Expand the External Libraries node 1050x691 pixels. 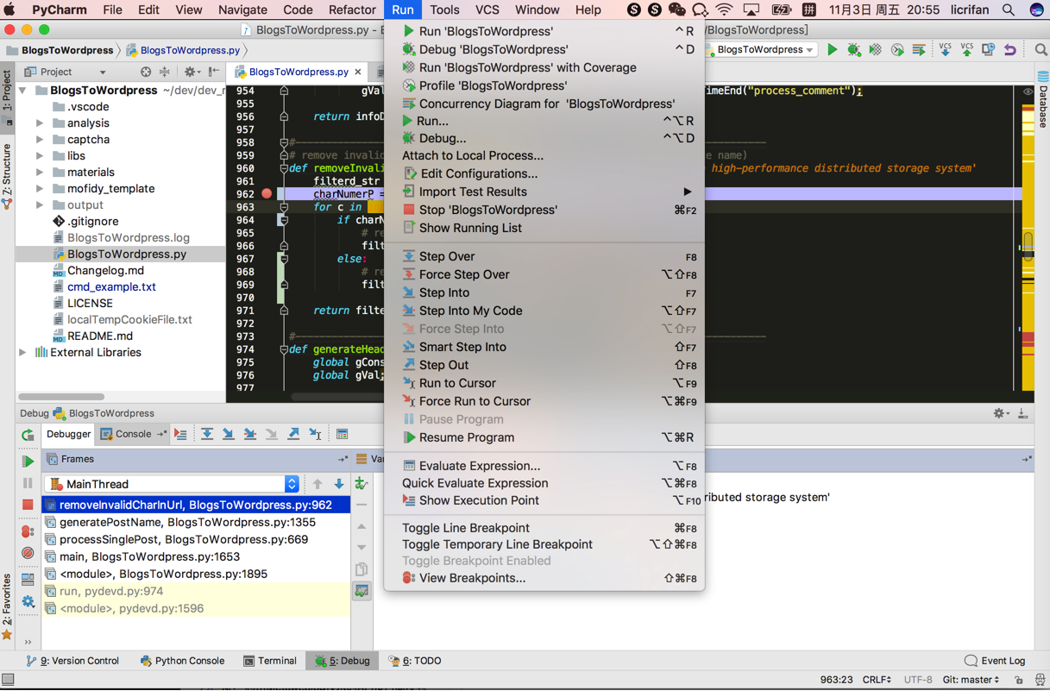pos(23,353)
